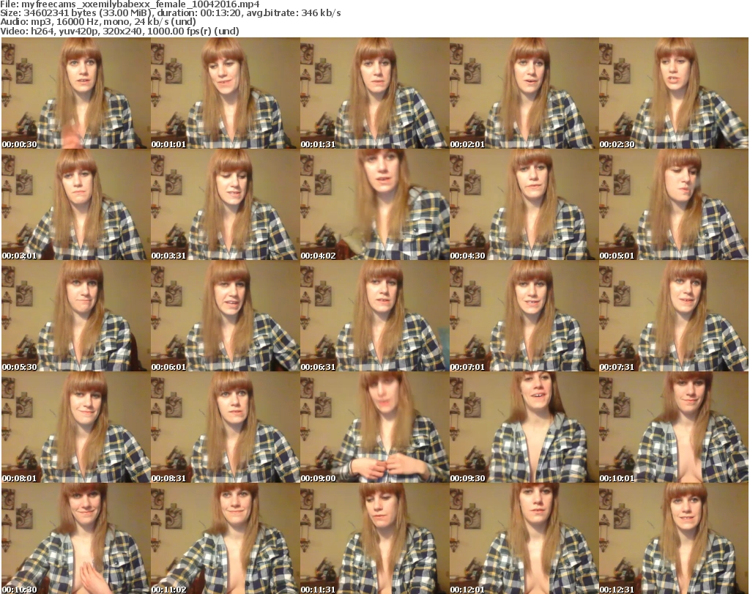750x594 pixels.
Task: Select the thumbnail stamped 00:05:30
Action: click(x=75, y=316)
